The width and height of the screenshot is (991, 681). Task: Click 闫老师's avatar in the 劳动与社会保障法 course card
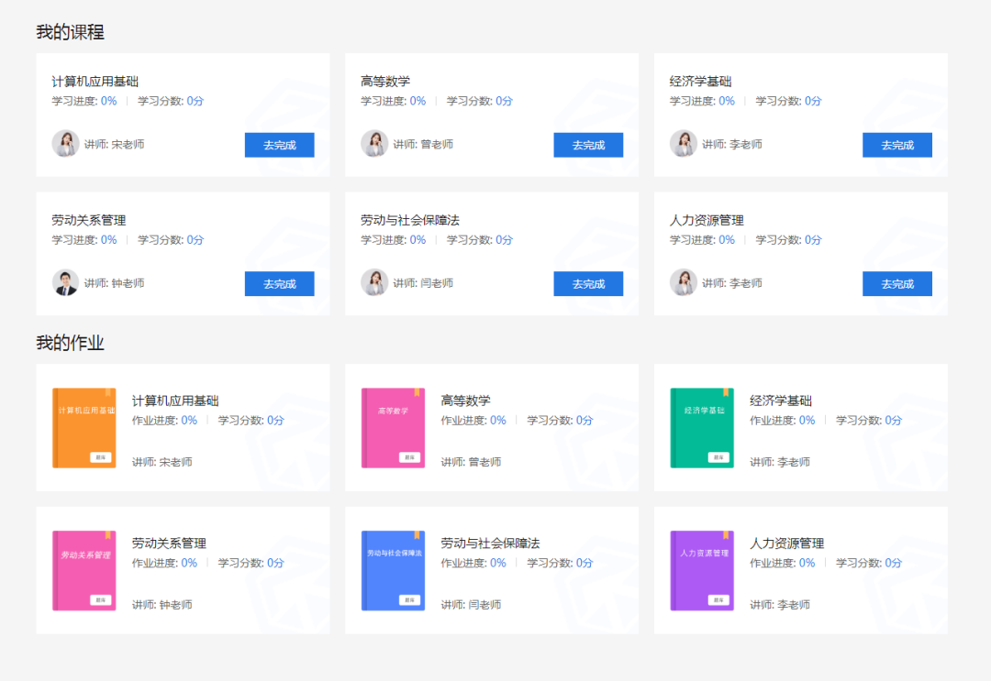[374, 282]
